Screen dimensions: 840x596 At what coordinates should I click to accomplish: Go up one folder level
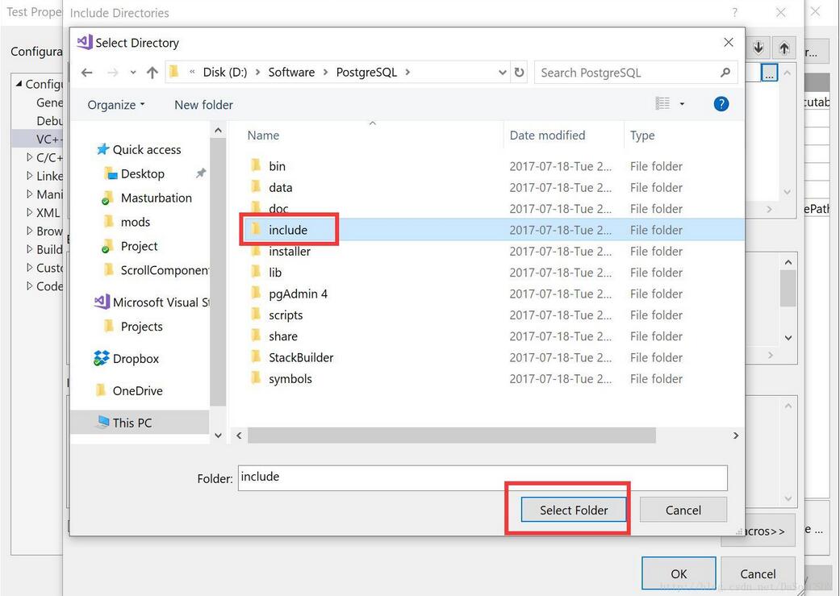[153, 73]
